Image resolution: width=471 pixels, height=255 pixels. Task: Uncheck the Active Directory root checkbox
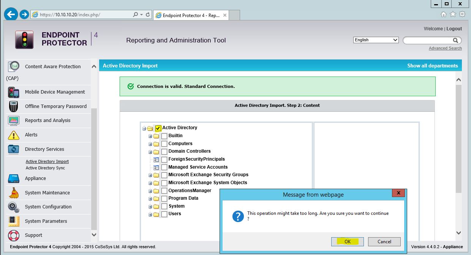158,128
